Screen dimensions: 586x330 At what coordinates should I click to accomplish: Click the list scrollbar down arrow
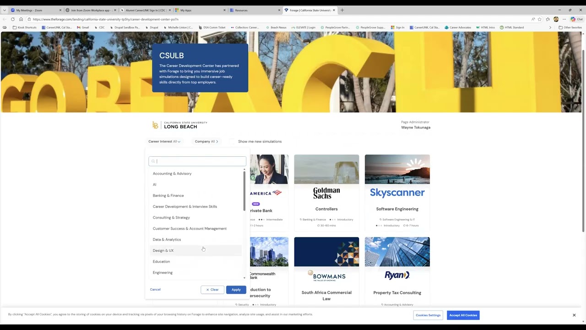244,278
